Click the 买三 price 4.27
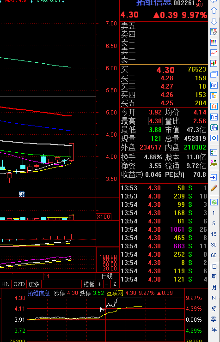This screenshot has width=220, height=342. click(167, 86)
